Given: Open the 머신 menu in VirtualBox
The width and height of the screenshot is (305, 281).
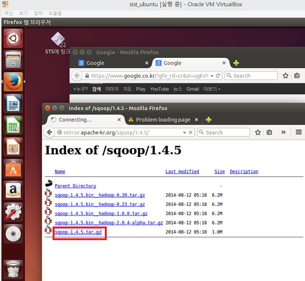Looking at the screenshot, I should [9, 13].
